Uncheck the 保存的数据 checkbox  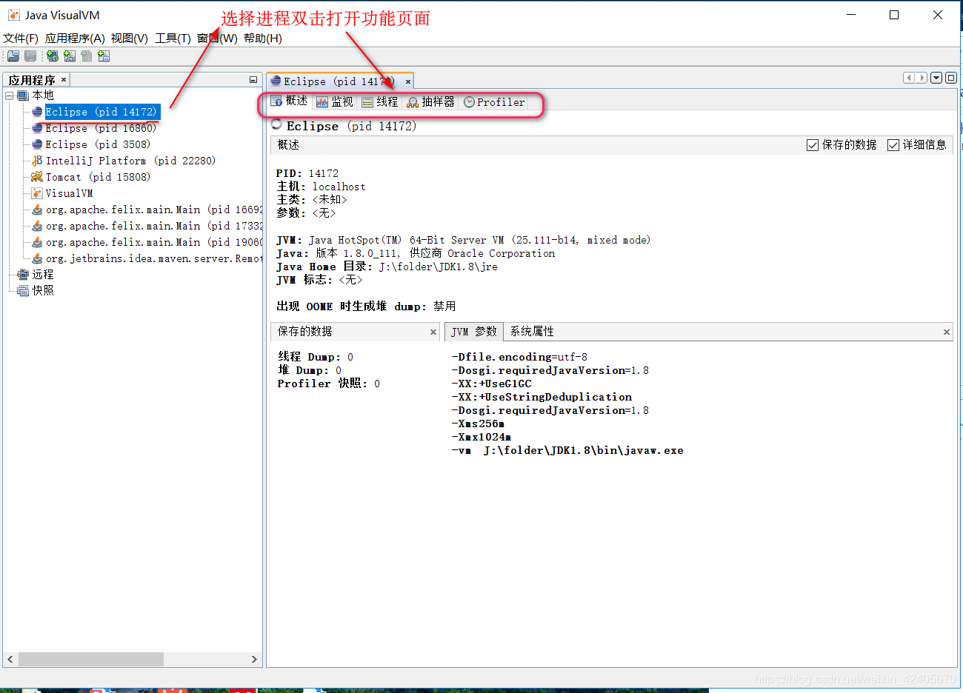tap(813, 144)
